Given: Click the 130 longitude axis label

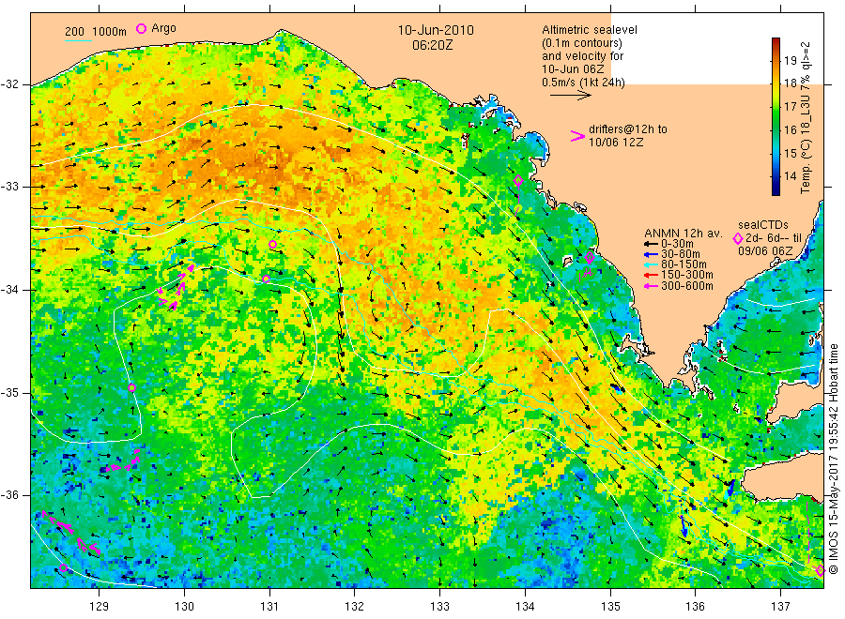Looking at the screenshot, I should (x=184, y=607).
